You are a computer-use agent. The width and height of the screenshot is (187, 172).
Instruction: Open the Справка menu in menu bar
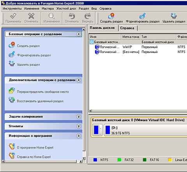(x=105, y=9)
